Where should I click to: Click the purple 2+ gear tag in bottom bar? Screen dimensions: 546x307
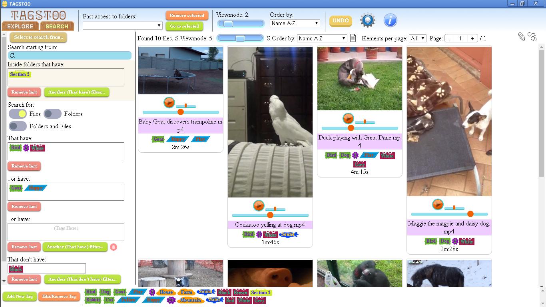point(171,300)
